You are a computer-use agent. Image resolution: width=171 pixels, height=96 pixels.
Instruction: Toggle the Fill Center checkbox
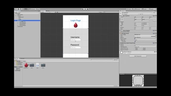point(135,41)
